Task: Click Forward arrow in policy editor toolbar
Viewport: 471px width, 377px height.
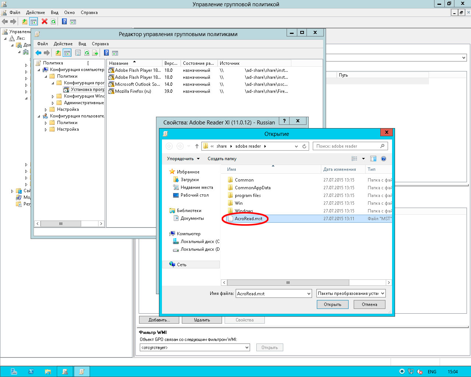Action: point(47,53)
